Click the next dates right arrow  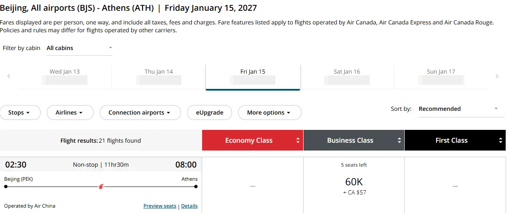(497, 76)
